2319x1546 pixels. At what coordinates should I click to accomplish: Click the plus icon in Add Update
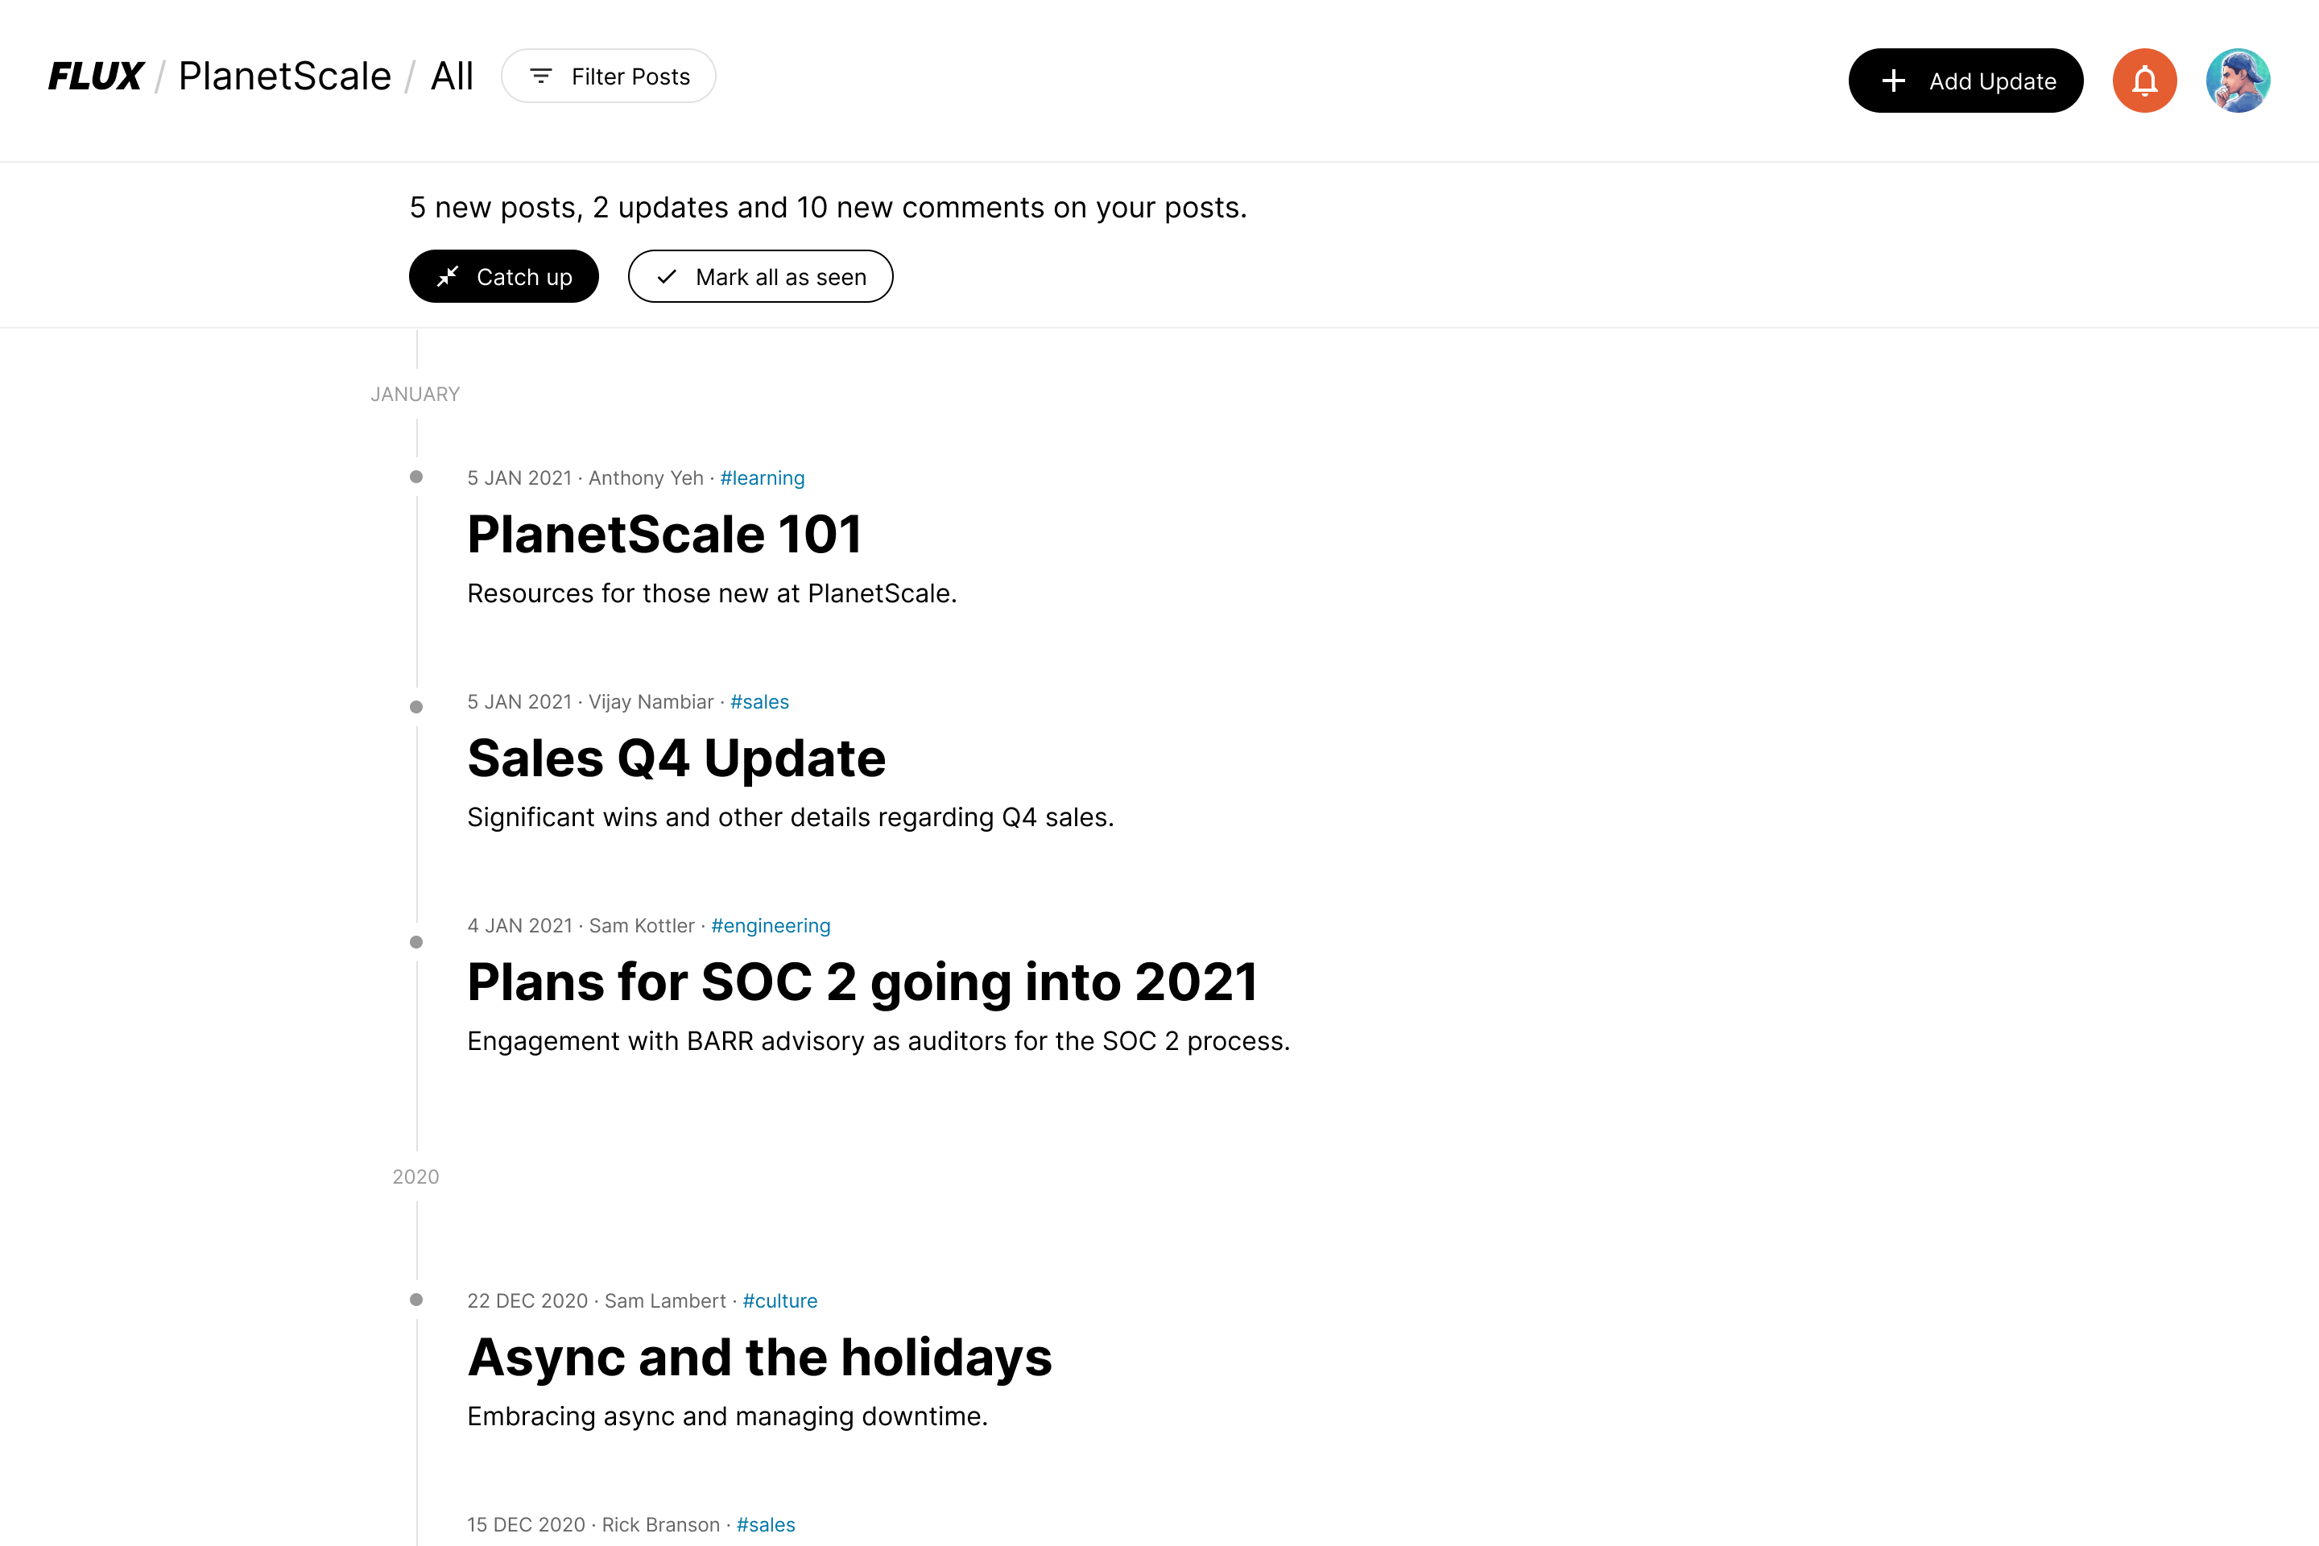[1893, 81]
